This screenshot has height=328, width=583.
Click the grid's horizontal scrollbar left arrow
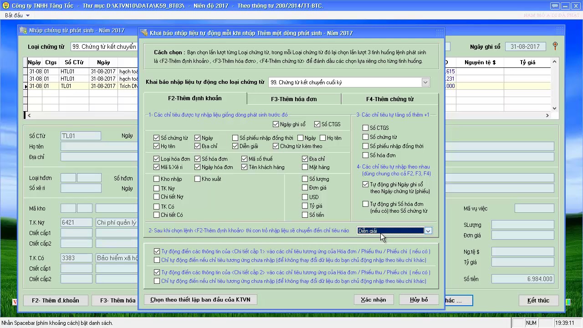click(29, 116)
